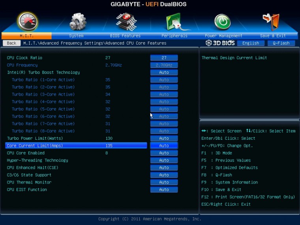Switch to the M.I.T. tab
The height and width of the screenshot is (225, 300).
[26, 36]
